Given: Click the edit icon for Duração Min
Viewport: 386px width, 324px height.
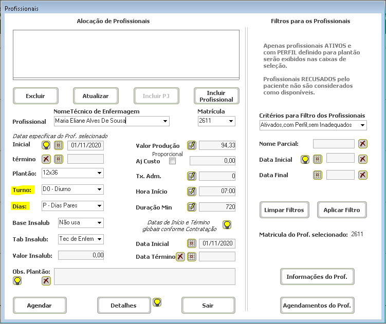Looking at the screenshot, I should (192, 207).
